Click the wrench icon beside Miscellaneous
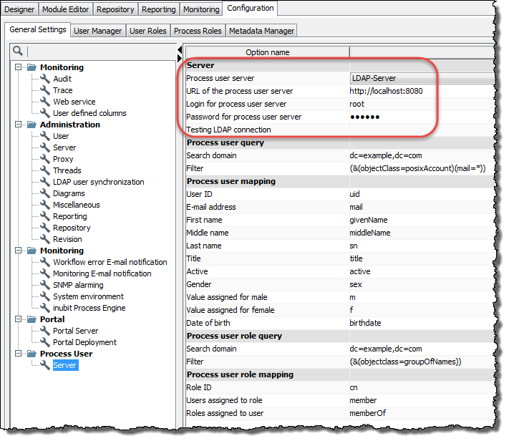Screen dimensions: 509x441 45,205
